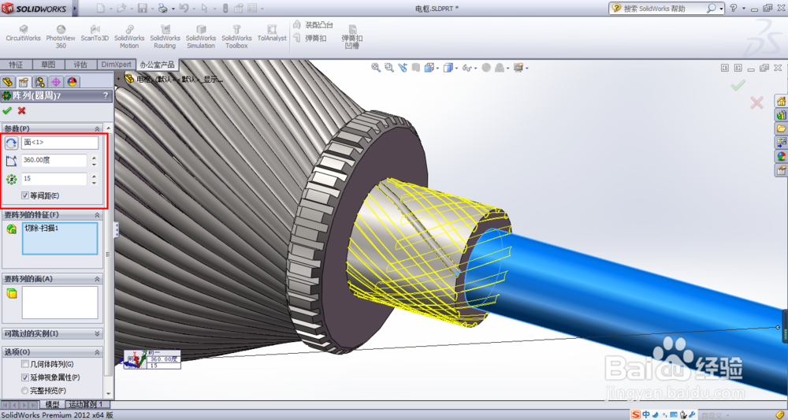
Task: Click the reverse direction button
Action: [11, 143]
